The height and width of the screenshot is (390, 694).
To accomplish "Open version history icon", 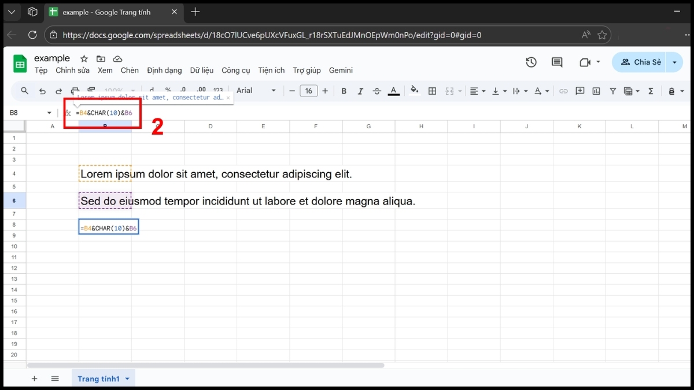I will pos(531,62).
